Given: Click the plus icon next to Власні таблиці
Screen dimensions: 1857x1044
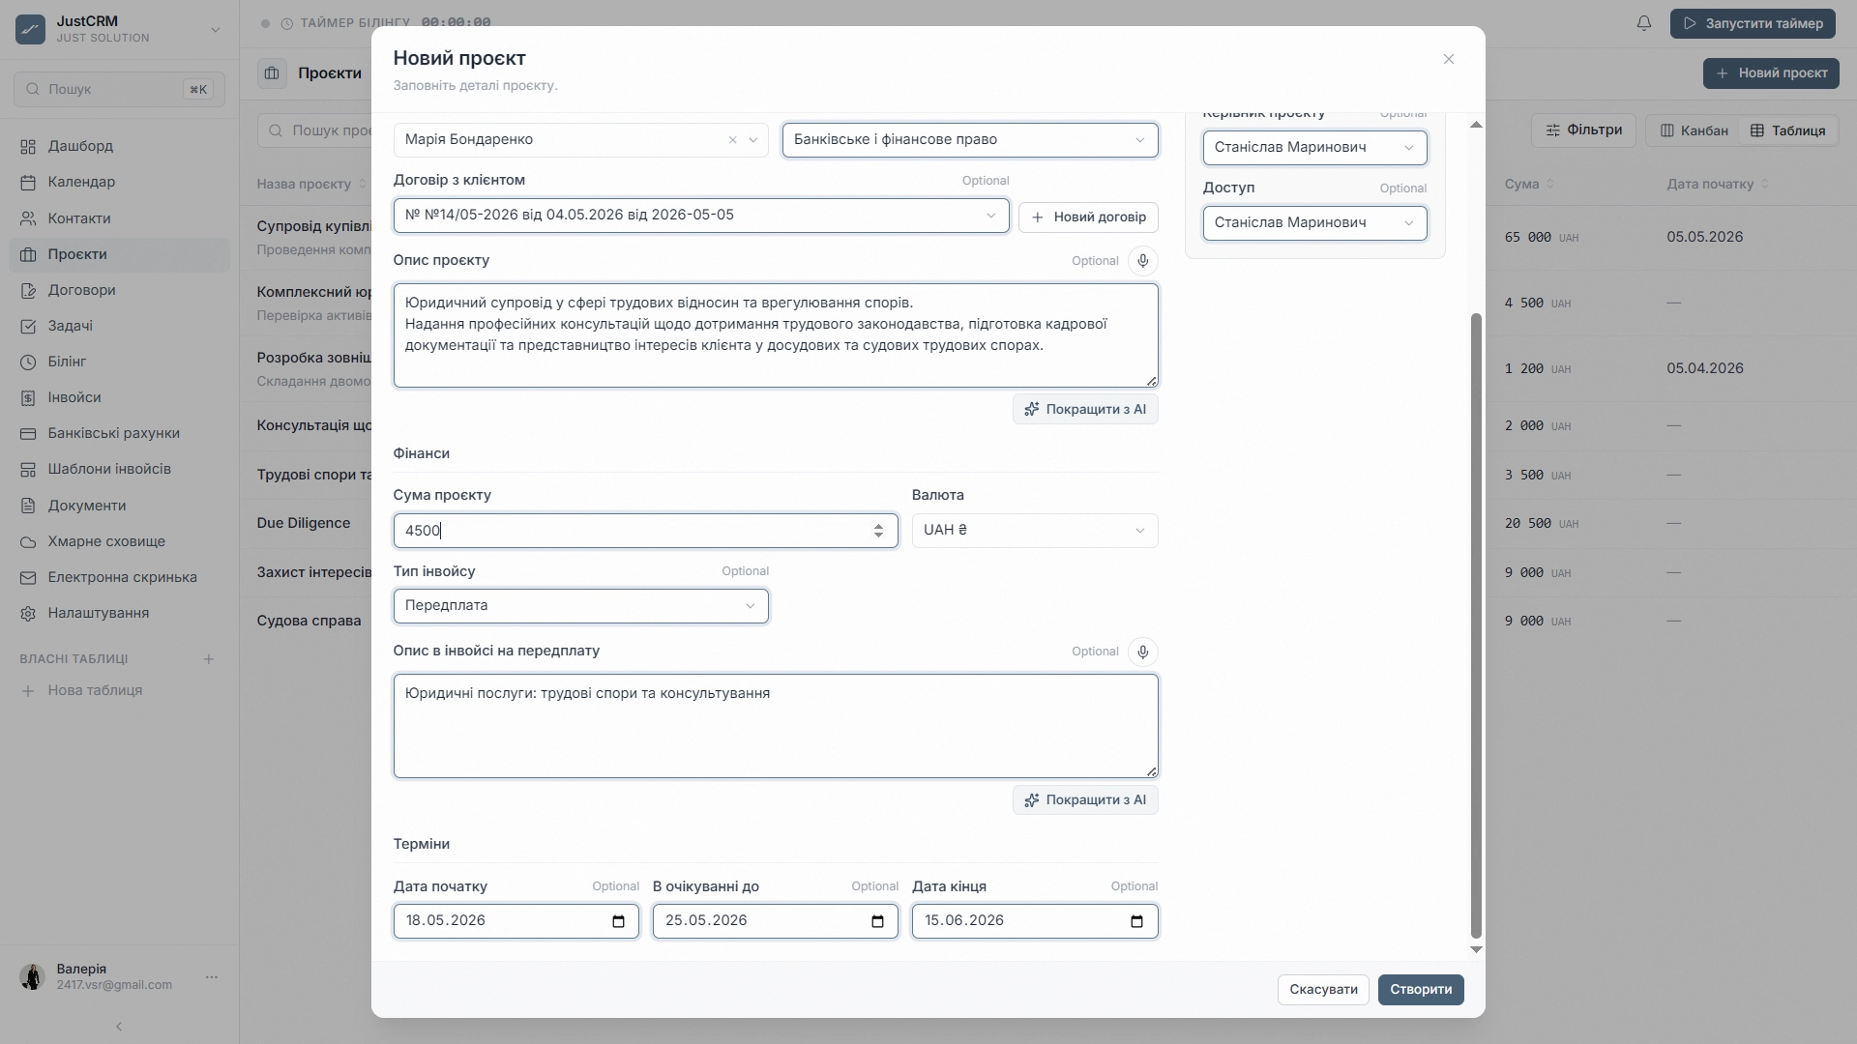Looking at the screenshot, I should pos(208,659).
